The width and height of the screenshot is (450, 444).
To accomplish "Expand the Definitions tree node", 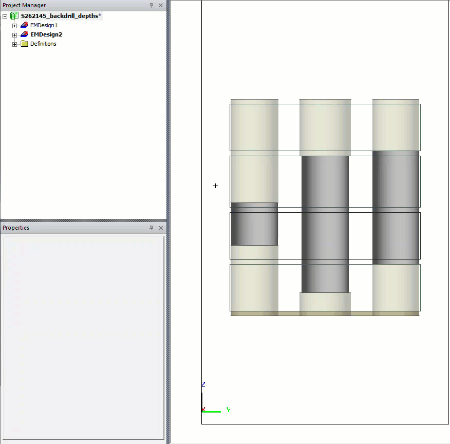I will (14, 44).
